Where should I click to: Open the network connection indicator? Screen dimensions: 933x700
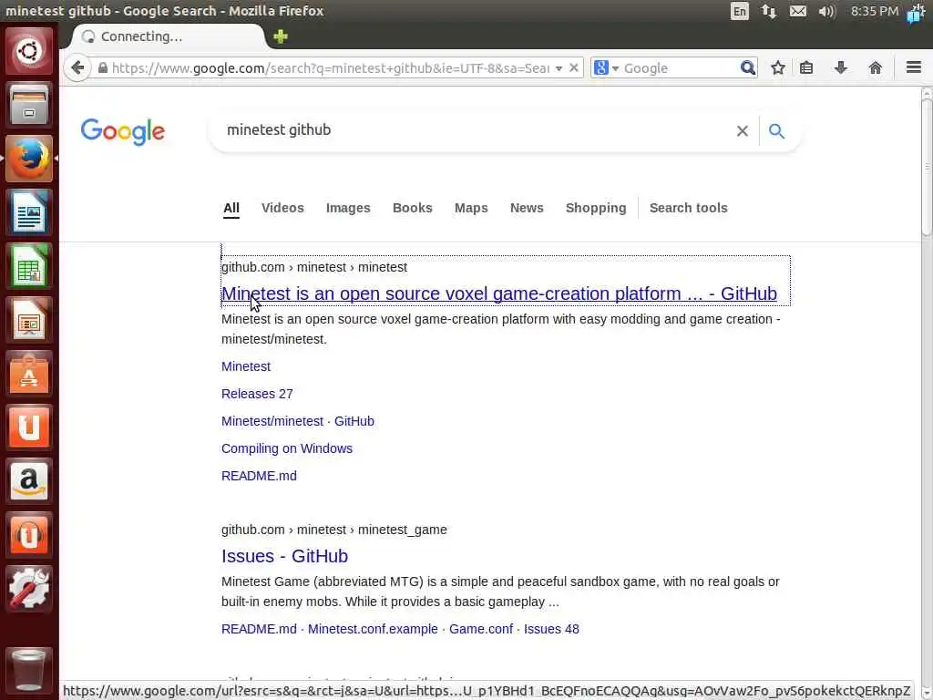(x=769, y=11)
